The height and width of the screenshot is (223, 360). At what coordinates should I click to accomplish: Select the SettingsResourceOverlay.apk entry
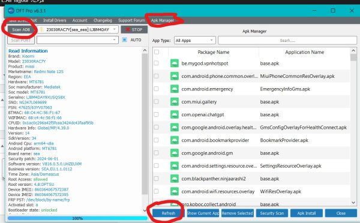pyautogui.click(x=290, y=166)
